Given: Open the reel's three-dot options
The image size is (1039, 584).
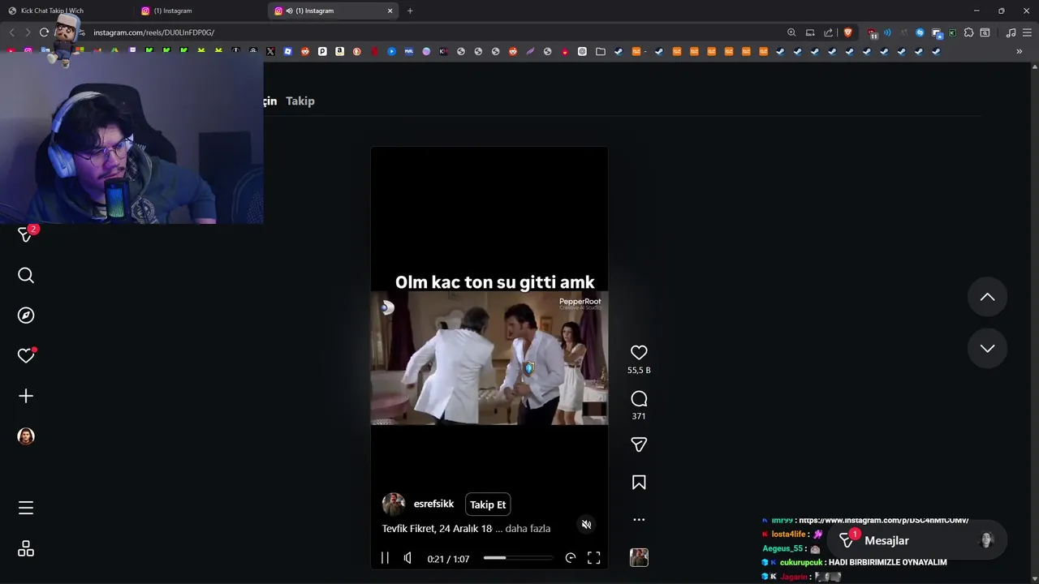Looking at the screenshot, I should click(x=639, y=520).
